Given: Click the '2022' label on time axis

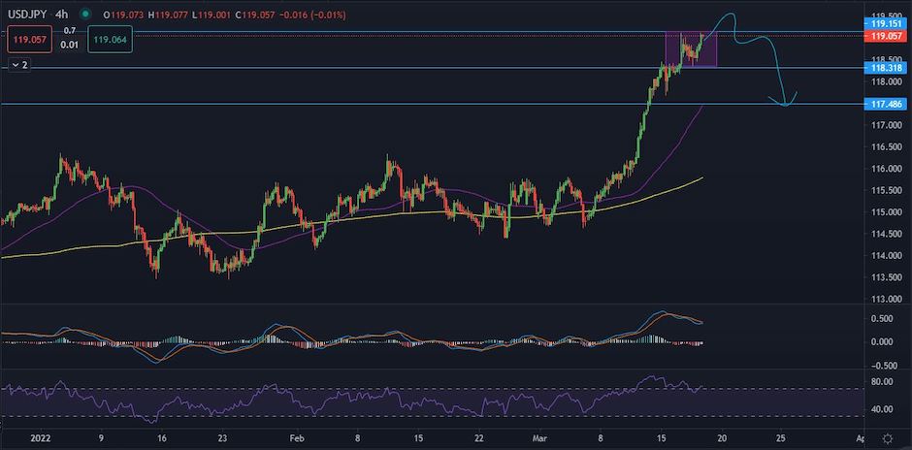Looking at the screenshot, I should click(x=40, y=437).
